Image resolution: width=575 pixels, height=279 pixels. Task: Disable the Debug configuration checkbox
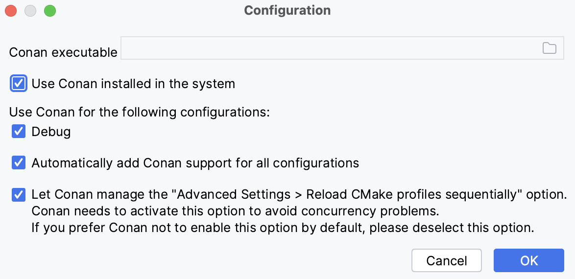tap(19, 132)
